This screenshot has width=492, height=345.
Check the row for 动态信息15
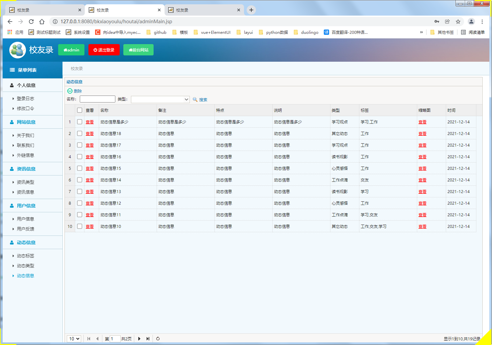79,168
